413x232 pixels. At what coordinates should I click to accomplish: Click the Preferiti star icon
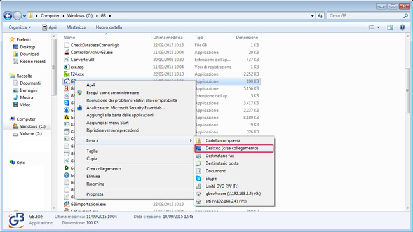12,39
